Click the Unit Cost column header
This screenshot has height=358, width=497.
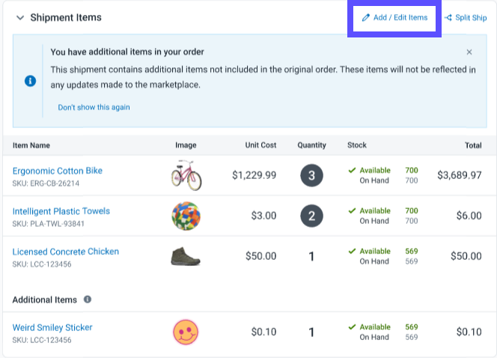coord(260,145)
